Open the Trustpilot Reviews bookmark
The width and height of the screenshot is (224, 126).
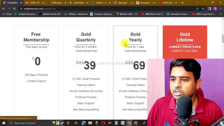click(x=25, y=14)
